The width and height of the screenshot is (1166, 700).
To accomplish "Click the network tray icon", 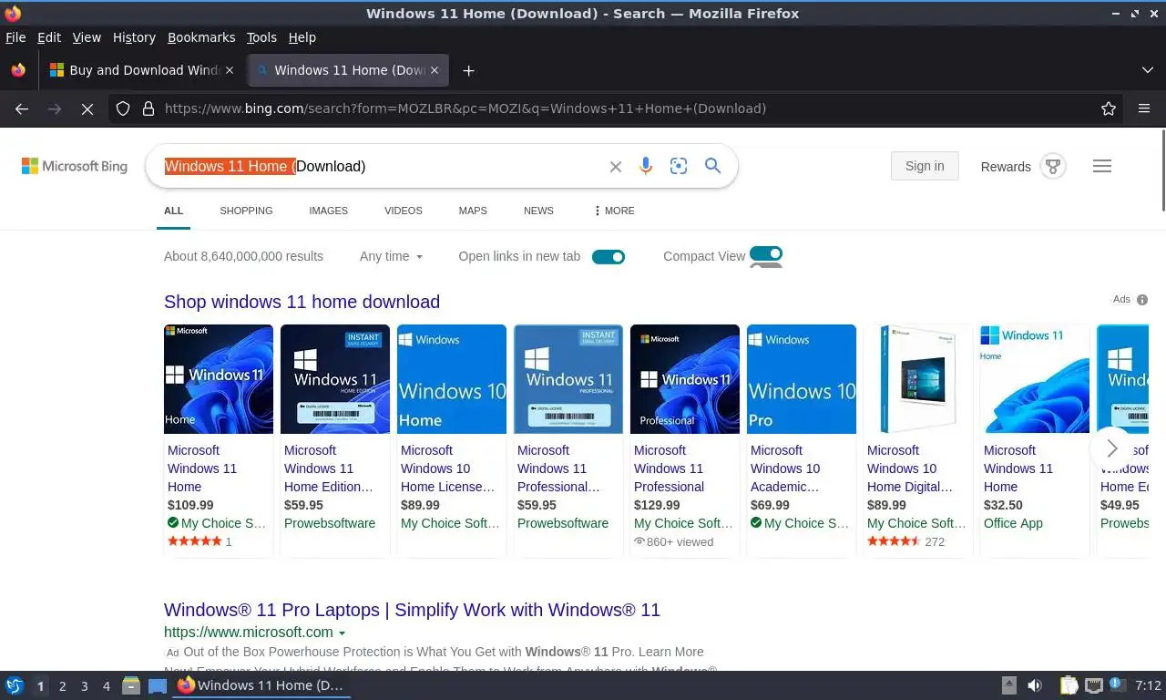I will 1094,685.
